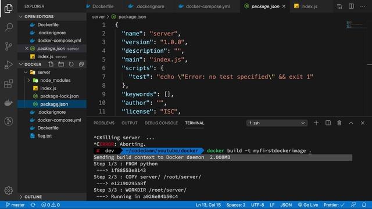Open the Git graph activity icon

(x=9, y=121)
